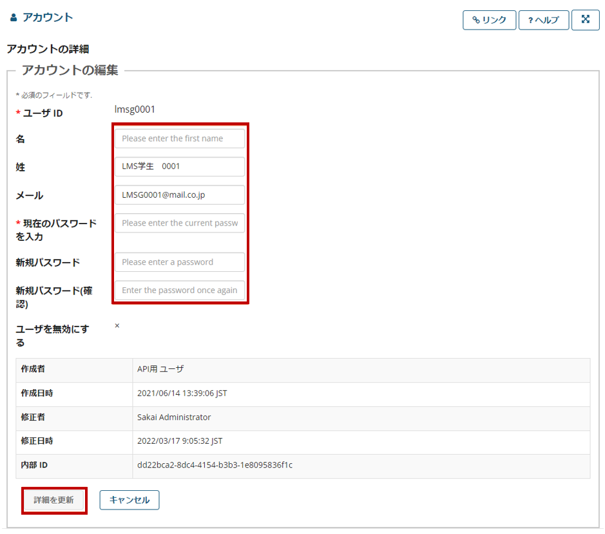Click the fullscreen expand icon button

[585, 20]
